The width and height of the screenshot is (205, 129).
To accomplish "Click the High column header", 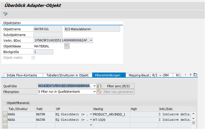I will point(144,109).
